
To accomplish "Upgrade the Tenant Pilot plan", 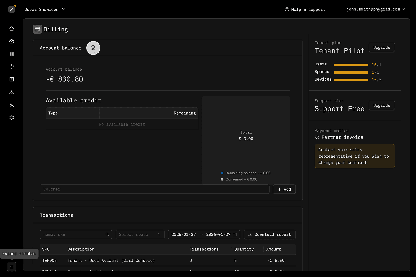I will coord(381,48).
